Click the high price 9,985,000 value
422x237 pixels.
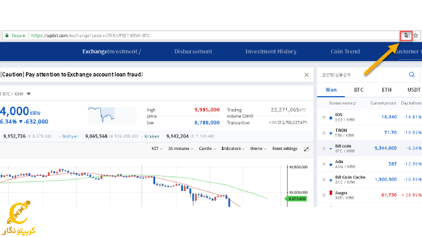207,110
